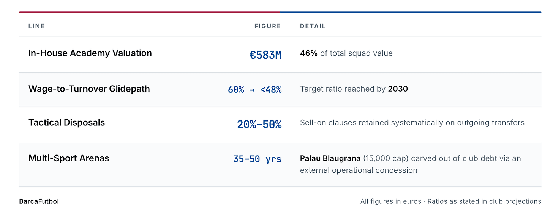Image resolution: width=553 pixels, height=220 pixels.
Task: Select the Multi-Sport Arenas row label
Action: coord(69,158)
